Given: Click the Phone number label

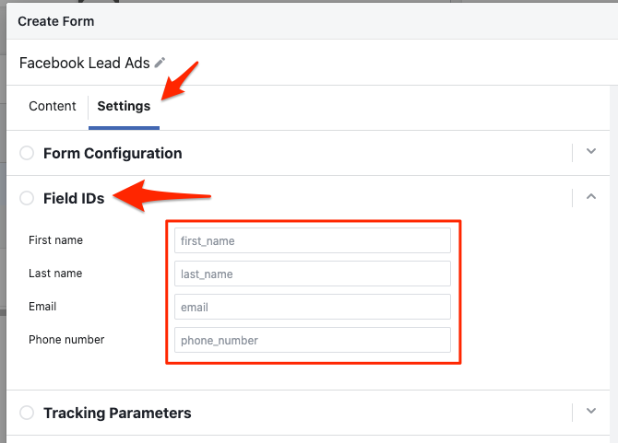Looking at the screenshot, I should click(x=66, y=340).
